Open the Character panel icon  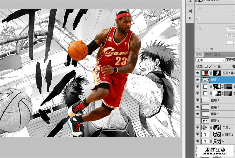pyautogui.click(x=190, y=11)
